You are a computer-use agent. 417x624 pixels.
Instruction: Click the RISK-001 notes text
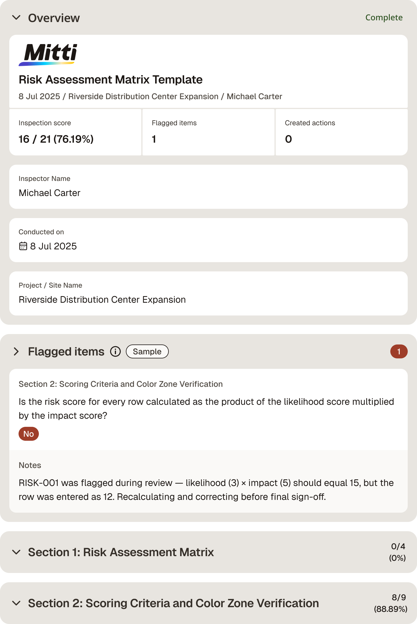point(206,490)
